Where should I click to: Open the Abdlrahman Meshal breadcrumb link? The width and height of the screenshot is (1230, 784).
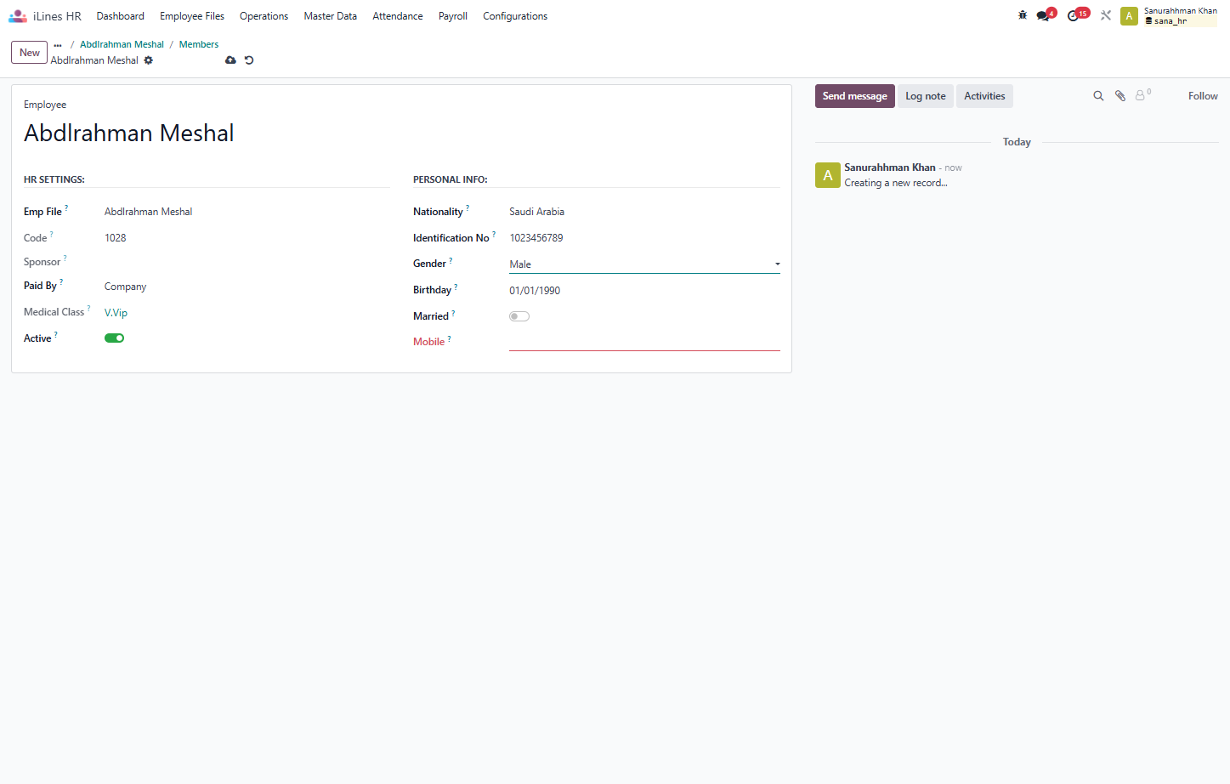tap(122, 44)
